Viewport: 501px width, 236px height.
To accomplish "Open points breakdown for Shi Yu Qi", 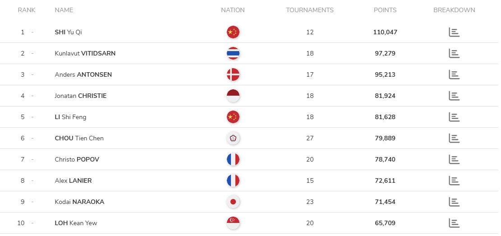I will point(454,32).
